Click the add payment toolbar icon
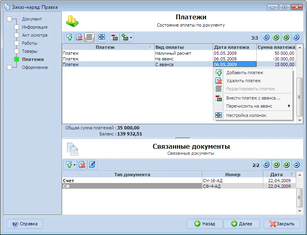 [x=70, y=37]
